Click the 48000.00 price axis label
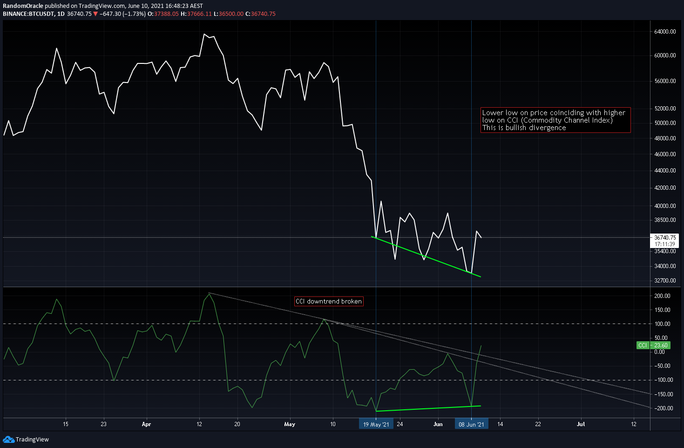 tap(665, 138)
